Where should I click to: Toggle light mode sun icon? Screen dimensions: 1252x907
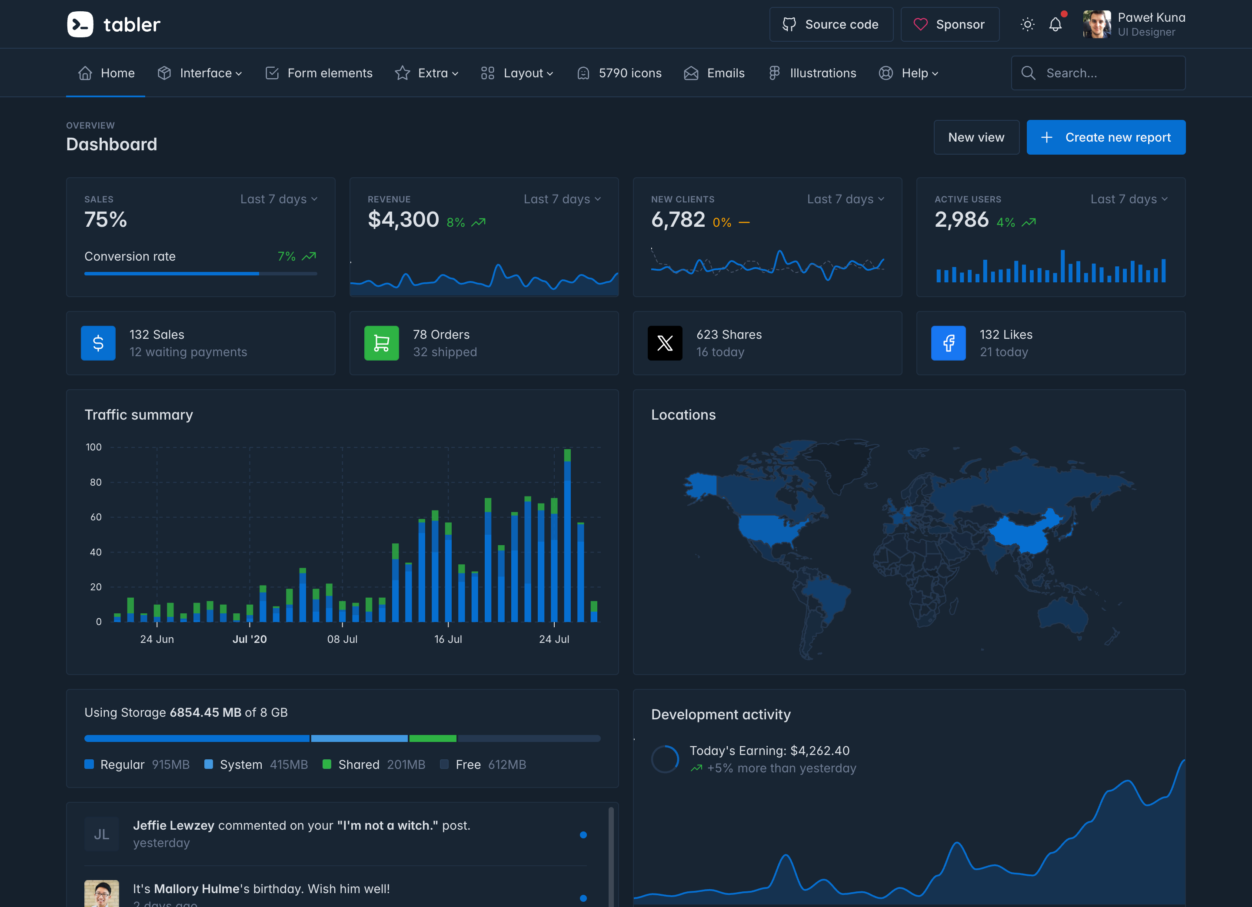[1027, 24]
